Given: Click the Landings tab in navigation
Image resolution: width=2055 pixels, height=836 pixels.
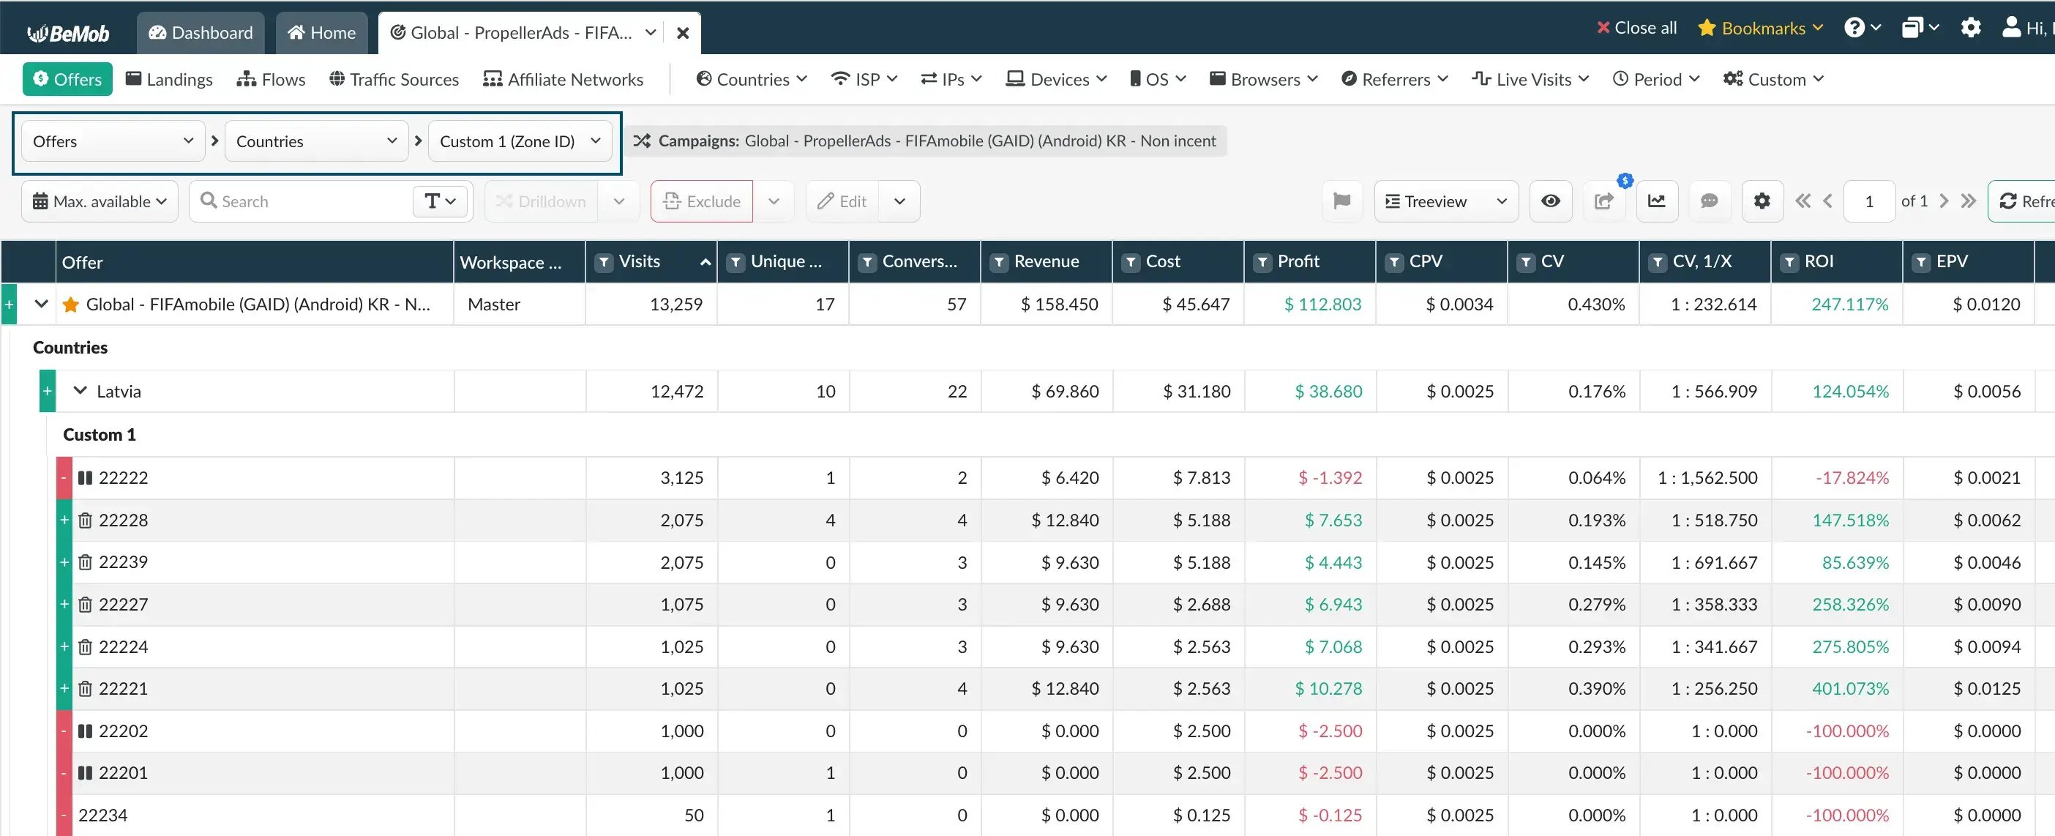Looking at the screenshot, I should 182,78.
